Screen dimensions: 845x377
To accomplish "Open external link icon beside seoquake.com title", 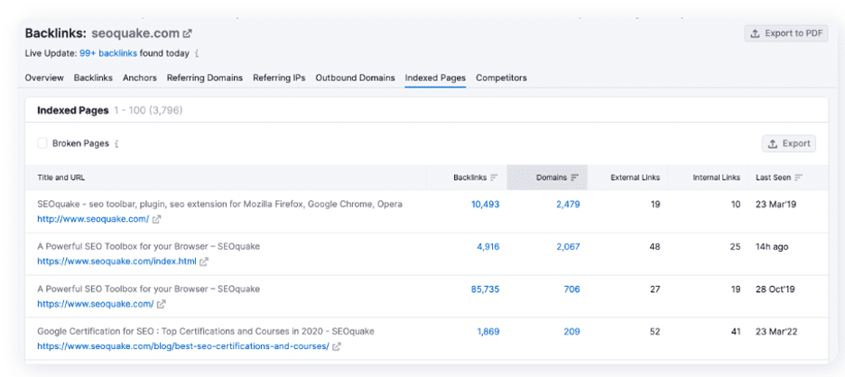I will pyautogui.click(x=188, y=33).
